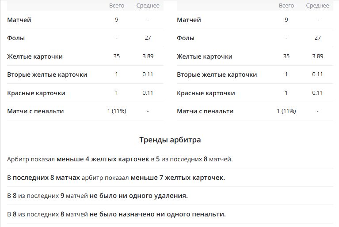The width and height of the screenshot is (339, 227).
Task: Click 'Желтые карточки' label in left table
Action: pyautogui.click(x=35, y=56)
